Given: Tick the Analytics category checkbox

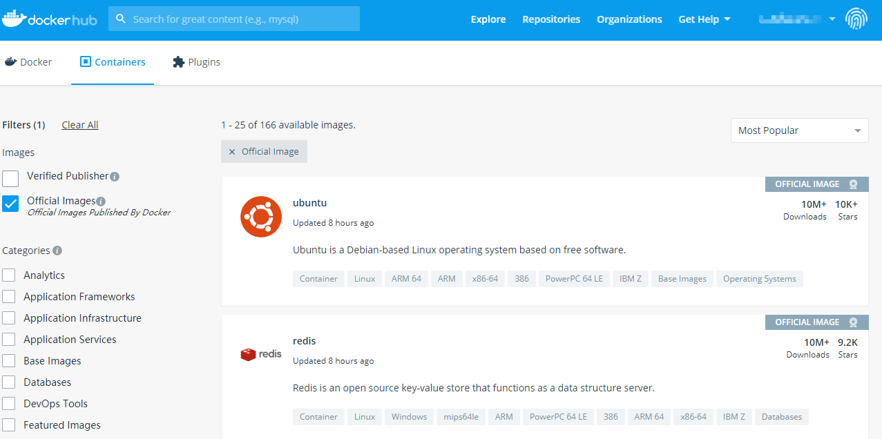Looking at the screenshot, I should coord(9,275).
